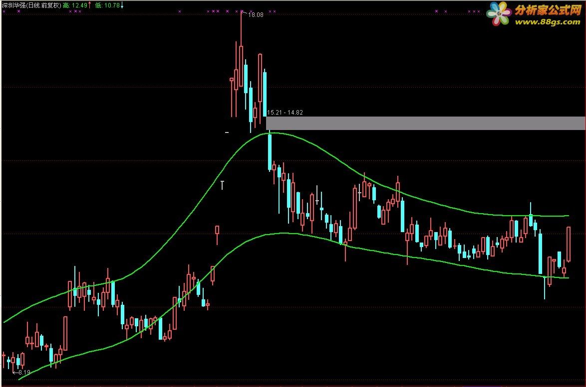Click the red up arrow beside 12.49
586x387 pixels.
coord(90,5)
